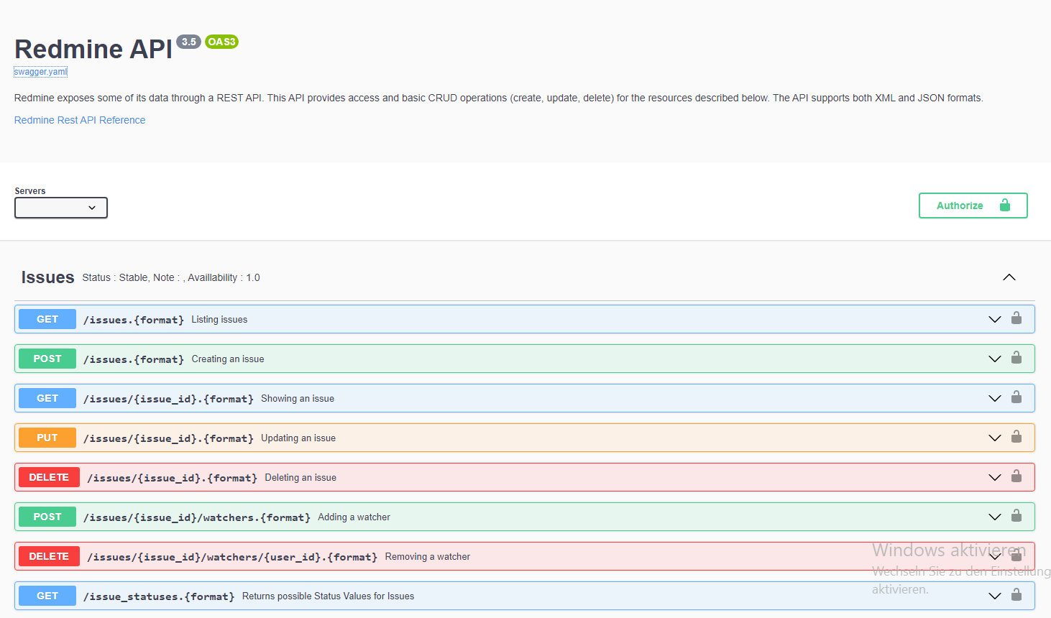Viewport: 1051px width, 618px height.
Task: Expand the issue_statuses operation chevron
Action: pyautogui.click(x=995, y=596)
